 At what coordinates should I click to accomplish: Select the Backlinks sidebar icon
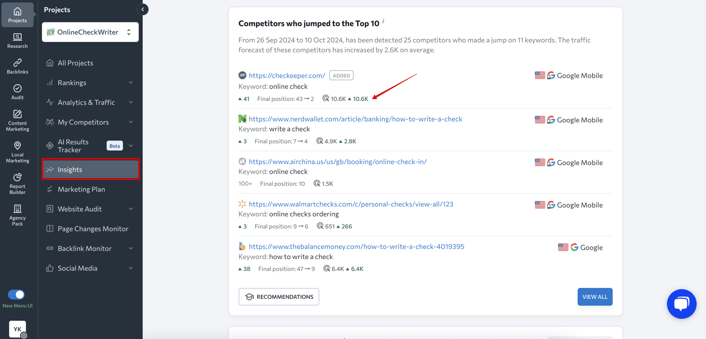(17, 66)
